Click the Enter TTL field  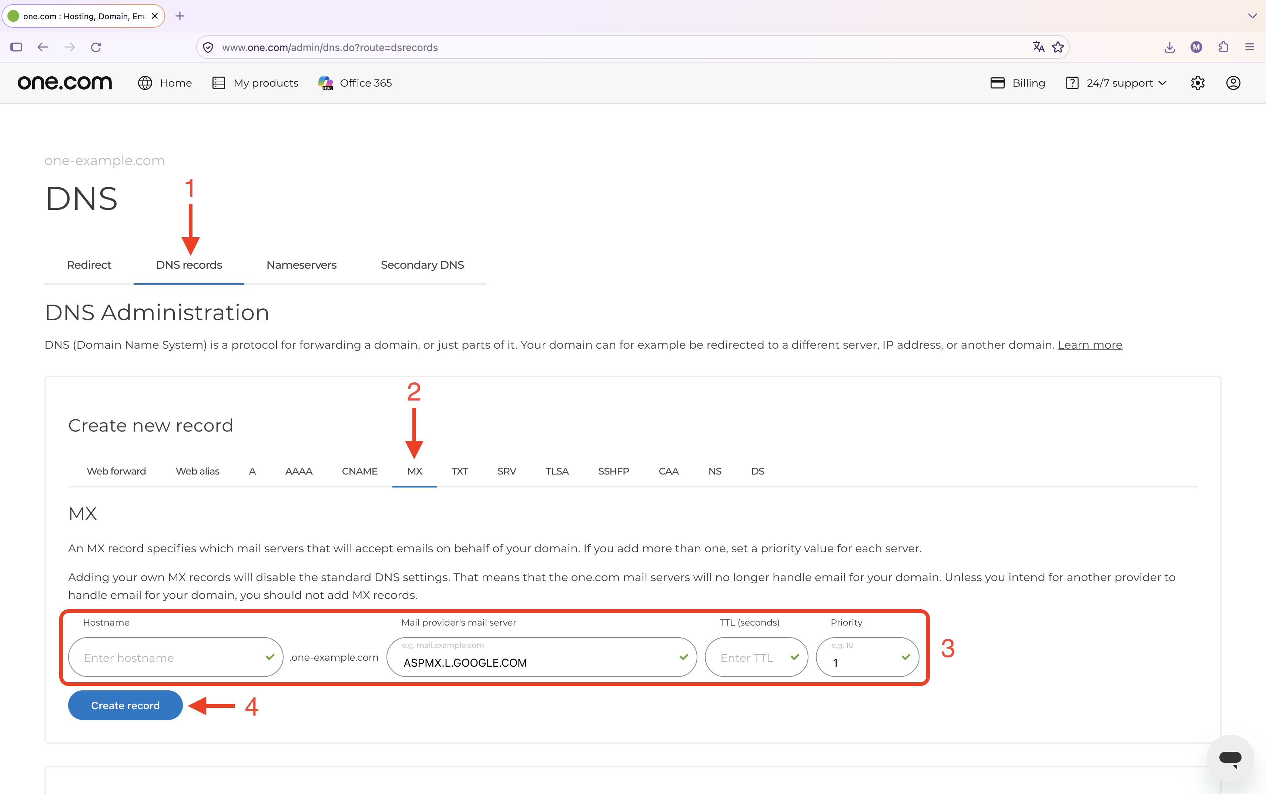756,657
